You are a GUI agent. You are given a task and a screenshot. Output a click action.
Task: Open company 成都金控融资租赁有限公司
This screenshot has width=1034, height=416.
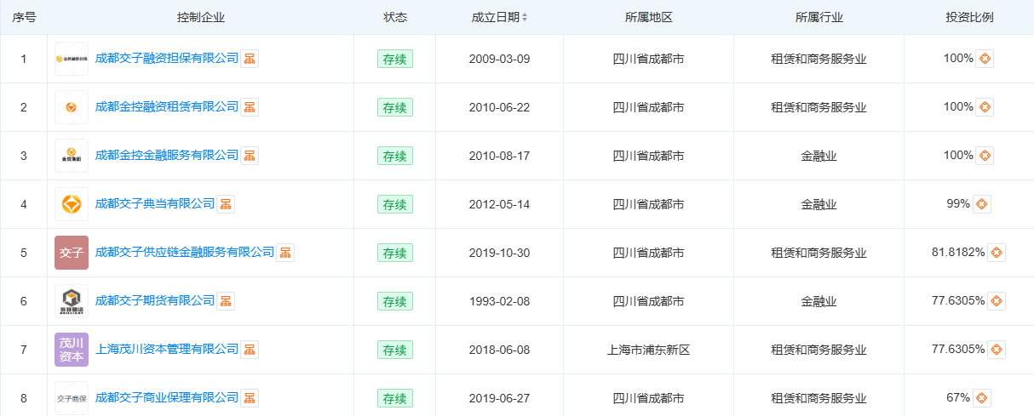coord(167,107)
